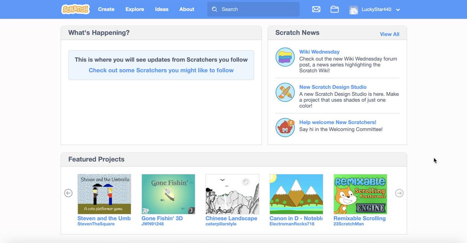Show previous featured projects arrow
The width and height of the screenshot is (467, 243).
pos(68,193)
